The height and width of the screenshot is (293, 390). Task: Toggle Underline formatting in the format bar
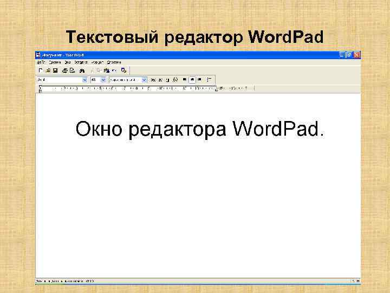167,80
